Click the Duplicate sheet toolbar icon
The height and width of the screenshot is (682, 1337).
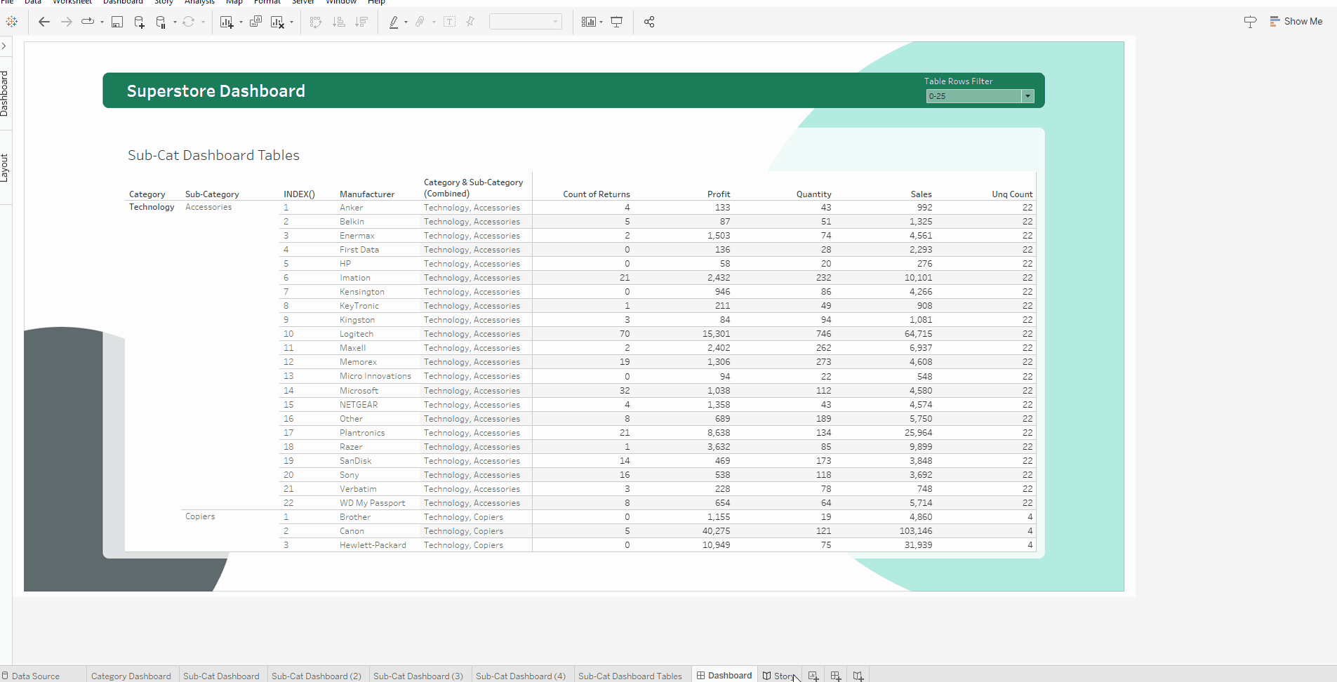[255, 22]
